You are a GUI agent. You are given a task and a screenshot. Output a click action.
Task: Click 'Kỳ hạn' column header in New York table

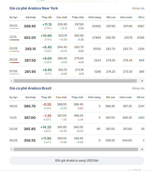click(x=13, y=17)
